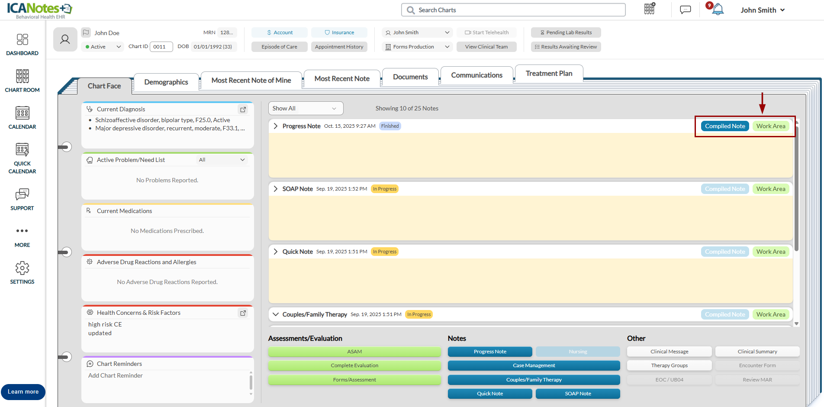Open the Show All notes filter dropdown
The width and height of the screenshot is (824, 407).
305,108
